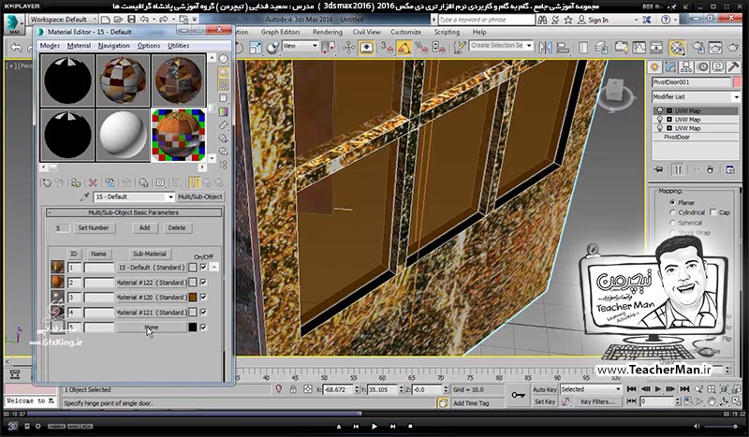749x437 pixels.
Task: Open the Modifier List dropdown
Action: pyautogui.click(x=696, y=96)
